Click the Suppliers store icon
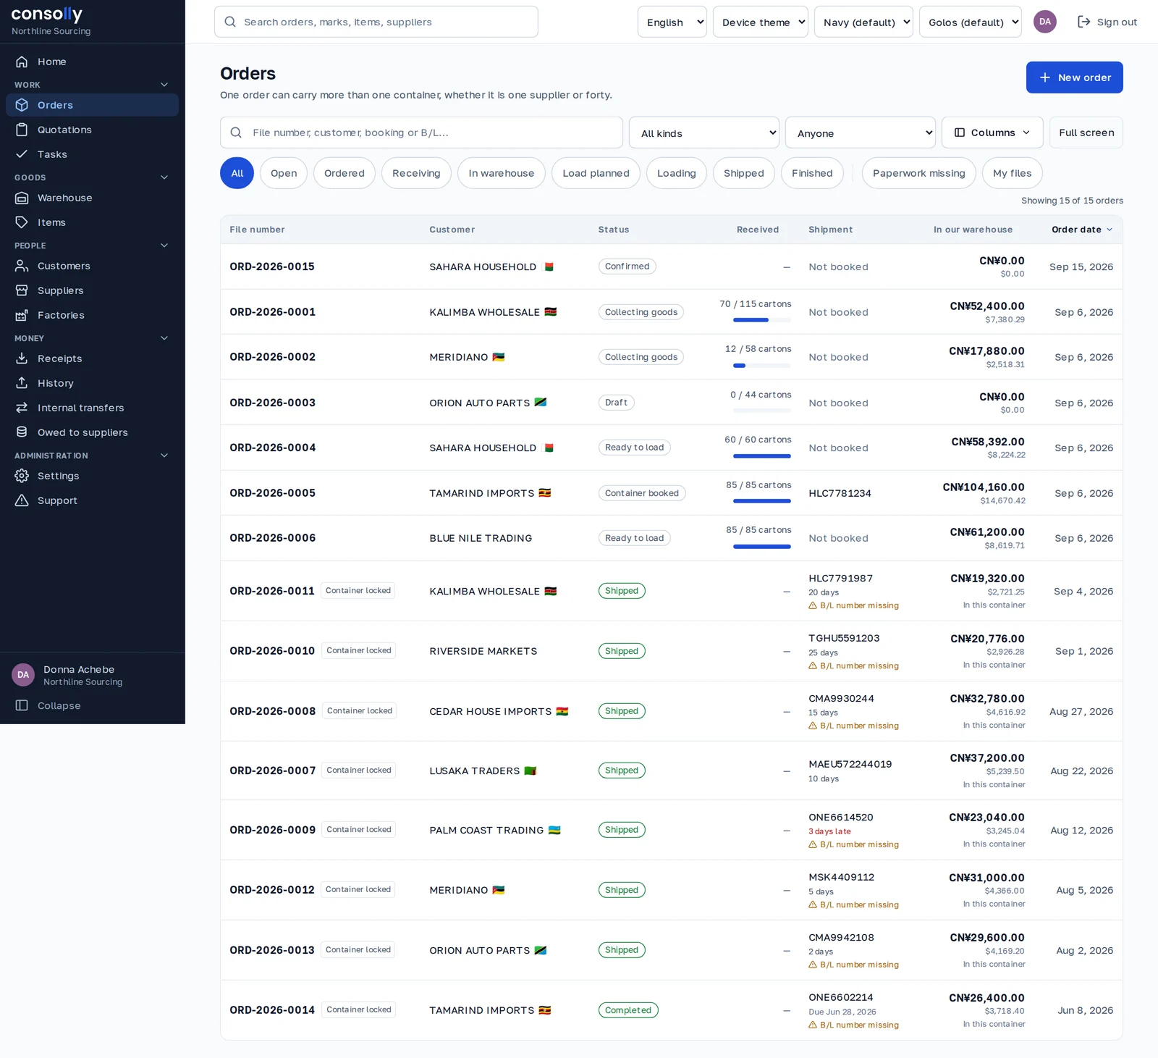Screen dimensions: 1158x1058 pos(22,290)
